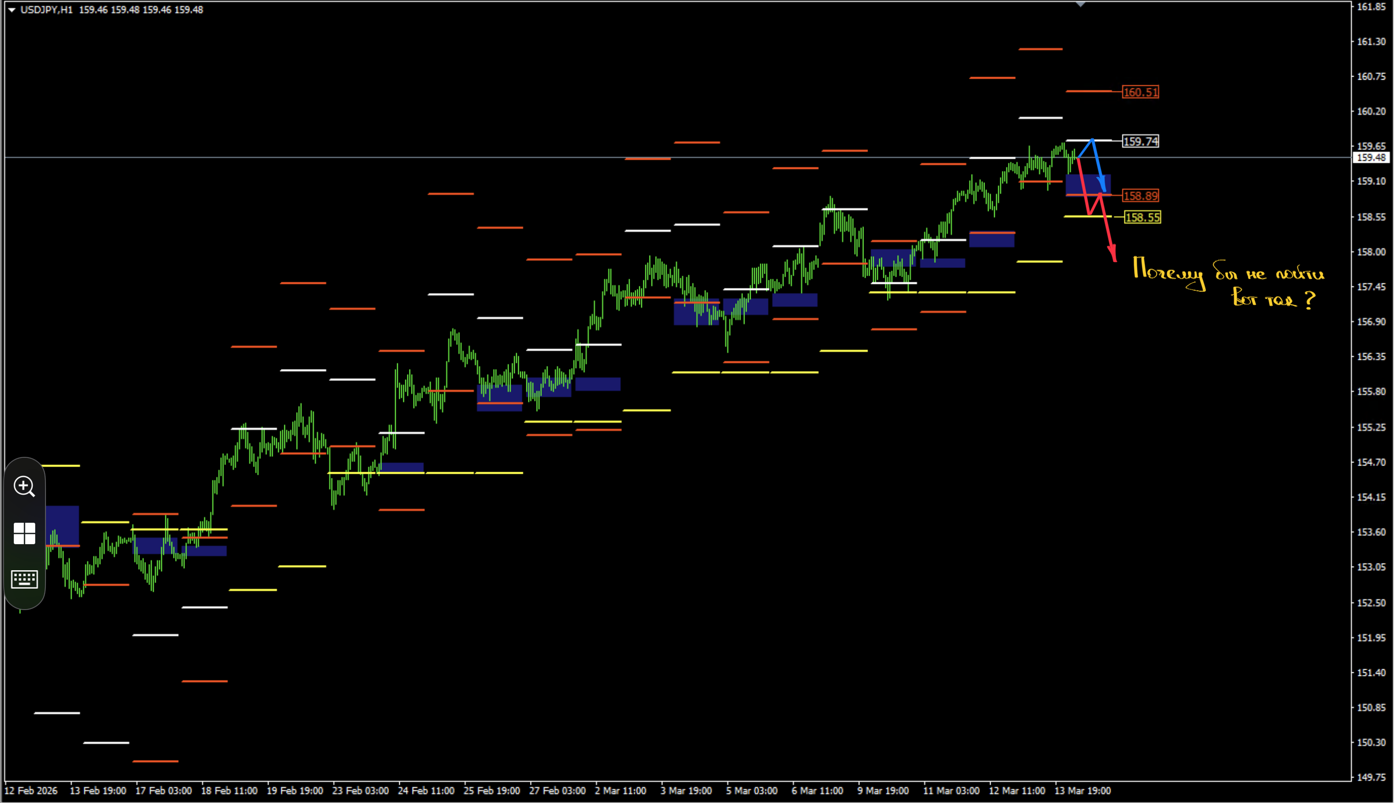Select the blue rectangle near 13 Mar
1395x803 pixels.
(1088, 185)
